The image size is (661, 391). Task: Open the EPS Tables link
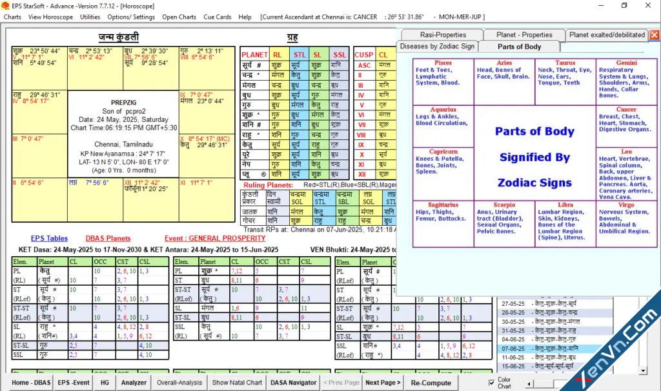coord(49,239)
